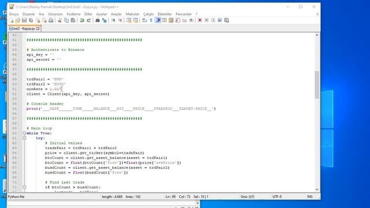This screenshot has height=208, width=370.
Task: Cut selection with the scissors icon
Action: [60, 21]
